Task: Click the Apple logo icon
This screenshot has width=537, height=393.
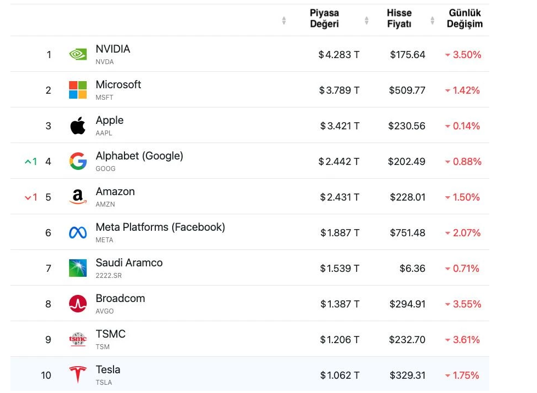Action: coord(78,126)
